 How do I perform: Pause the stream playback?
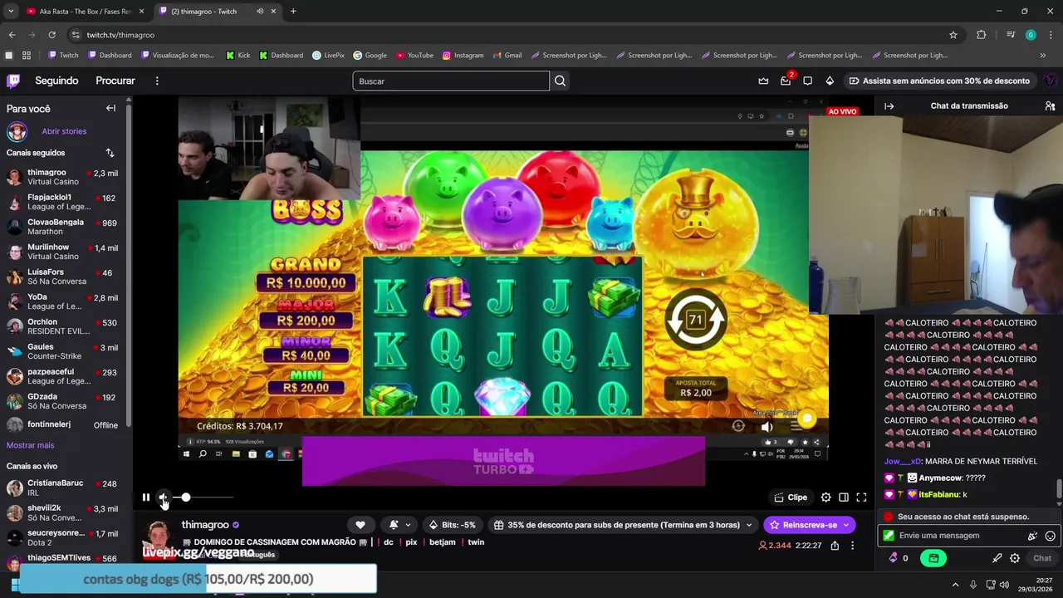[x=145, y=498]
